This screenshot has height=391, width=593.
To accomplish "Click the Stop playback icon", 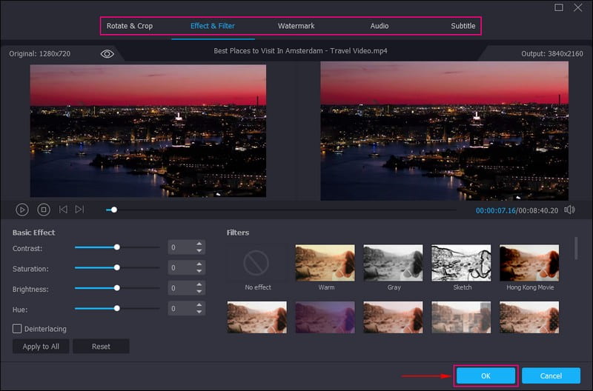I will [44, 210].
